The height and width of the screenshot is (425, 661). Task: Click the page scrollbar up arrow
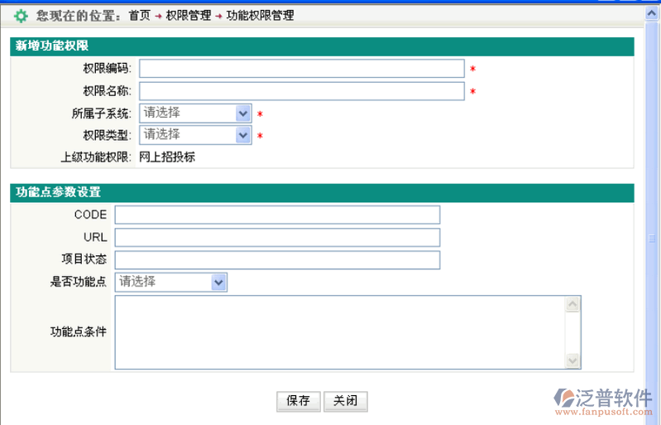tap(652, 13)
